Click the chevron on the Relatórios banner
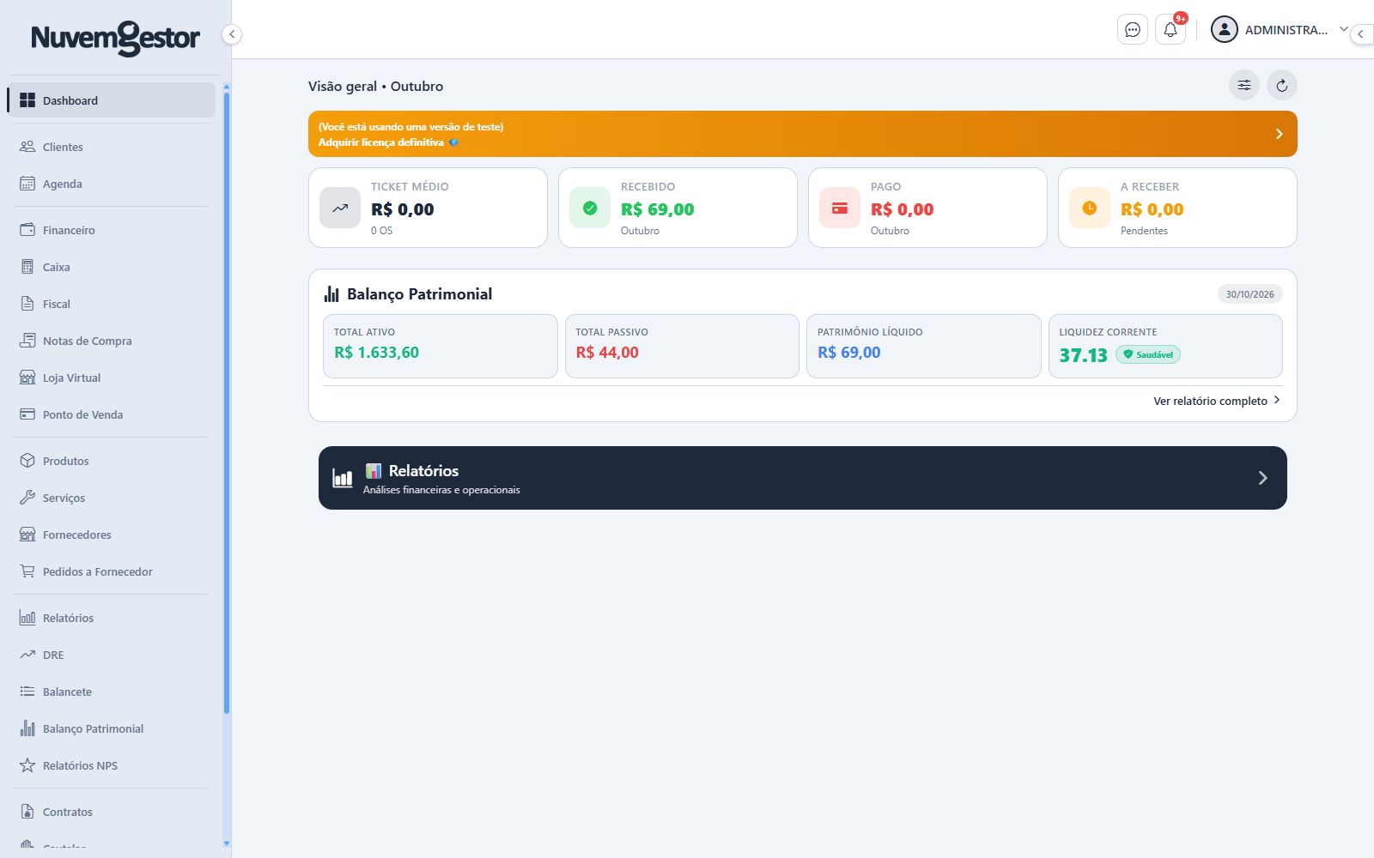Viewport: 1374px width, 858px height. coord(1262,478)
